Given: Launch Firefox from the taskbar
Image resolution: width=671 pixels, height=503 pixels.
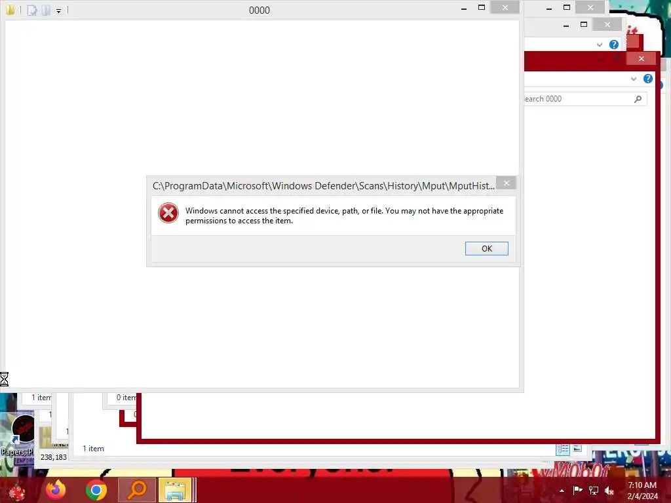Looking at the screenshot, I should pyautogui.click(x=56, y=490).
